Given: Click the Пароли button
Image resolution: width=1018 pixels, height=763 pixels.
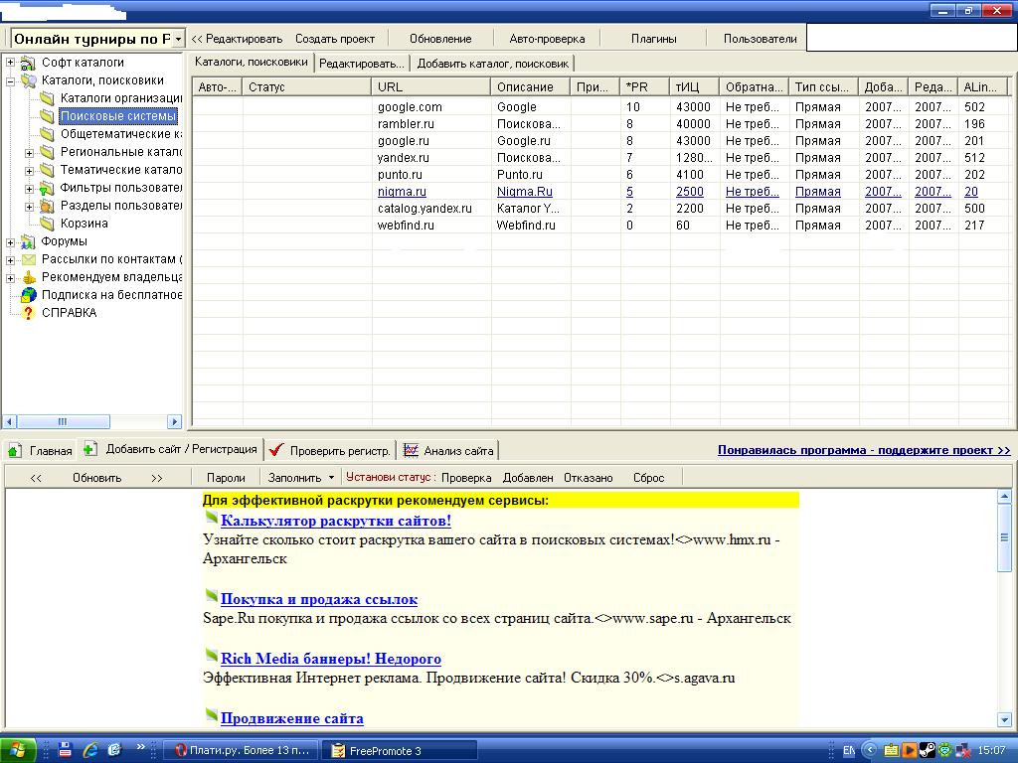Looking at the screenshot, I should click(x=226, y=478).
